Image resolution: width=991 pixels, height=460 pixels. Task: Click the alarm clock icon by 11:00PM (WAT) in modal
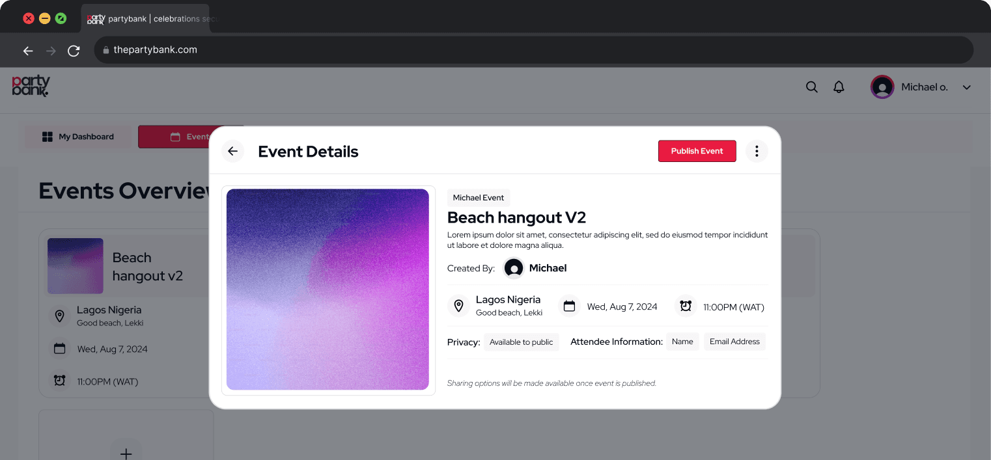coord(686,306)
